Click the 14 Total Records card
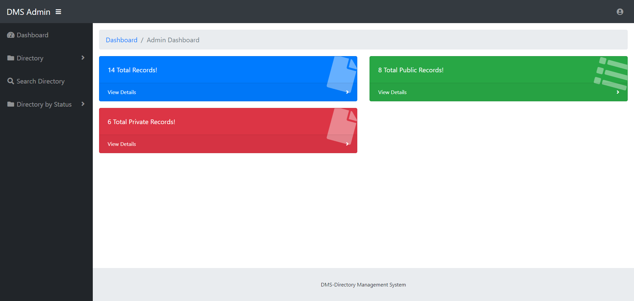This screenshot has height=301, width=634. pos(228,70)
